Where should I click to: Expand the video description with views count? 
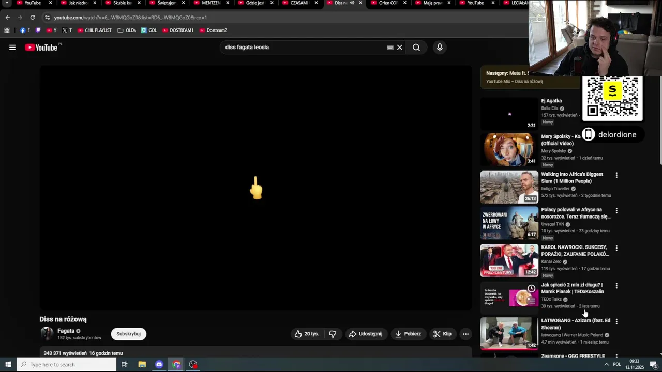click(255, 353)
